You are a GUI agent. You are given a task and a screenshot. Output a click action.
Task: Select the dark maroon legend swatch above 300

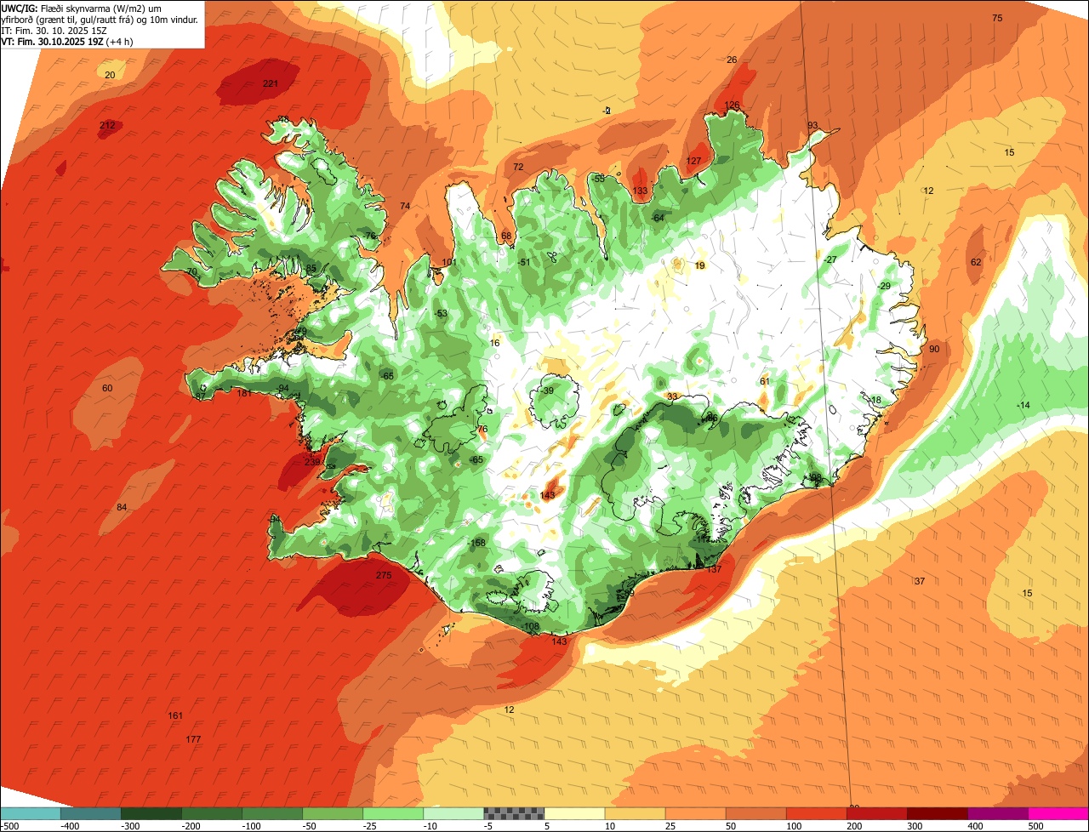click(938, 813)
